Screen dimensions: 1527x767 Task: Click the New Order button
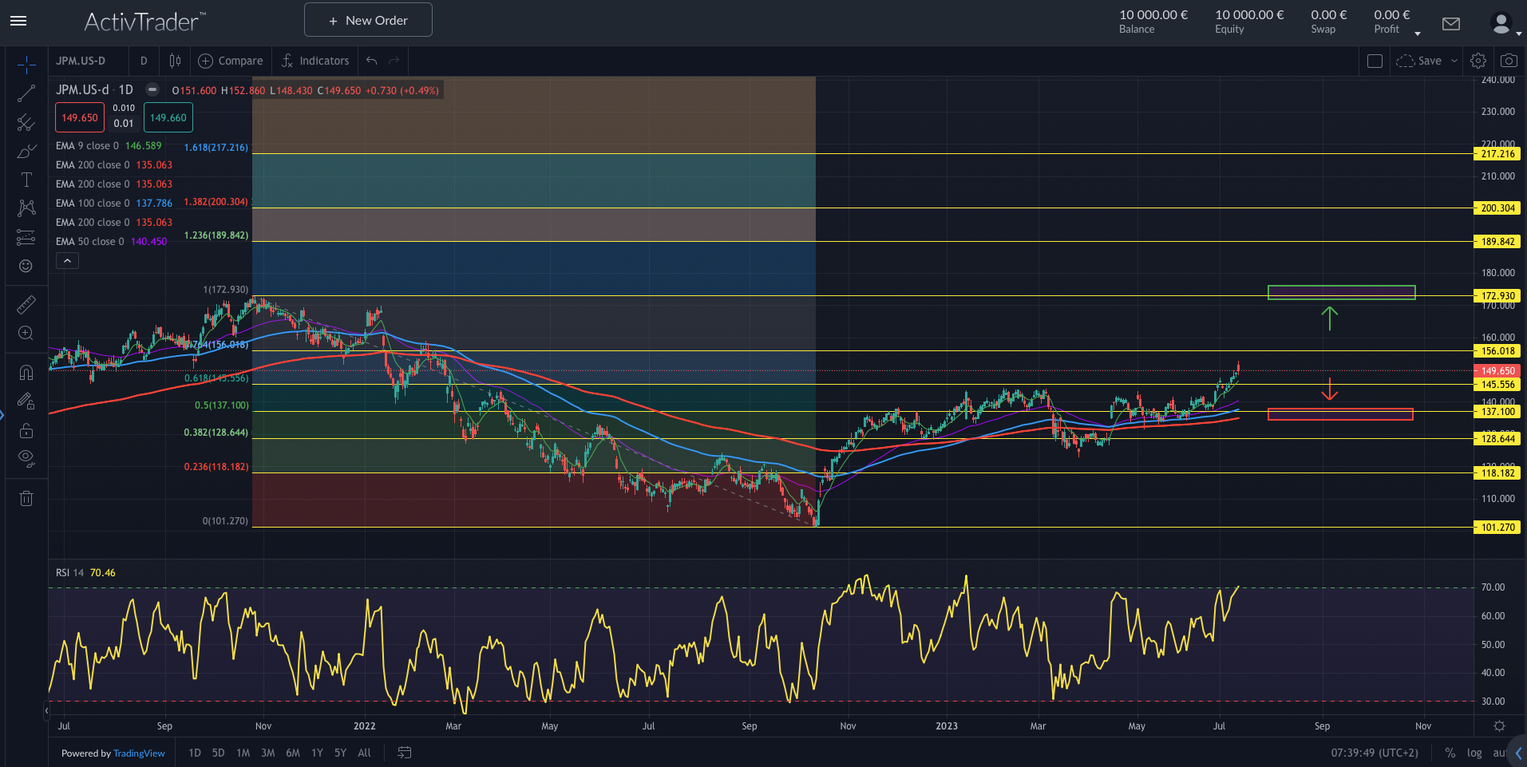pos(368,20)
